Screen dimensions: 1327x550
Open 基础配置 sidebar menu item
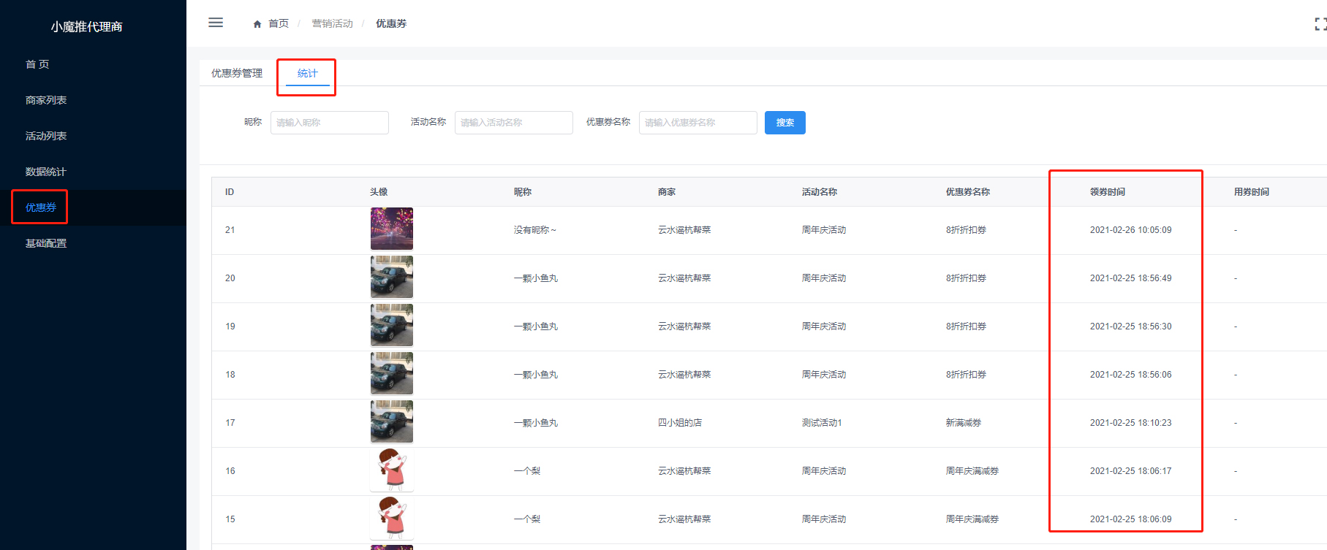46,243
